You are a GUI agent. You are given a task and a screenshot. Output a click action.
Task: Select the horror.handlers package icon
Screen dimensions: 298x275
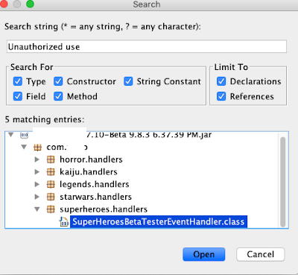coord(51,159)
